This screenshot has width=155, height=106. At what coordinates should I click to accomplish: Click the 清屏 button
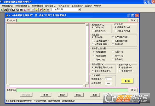46,95
